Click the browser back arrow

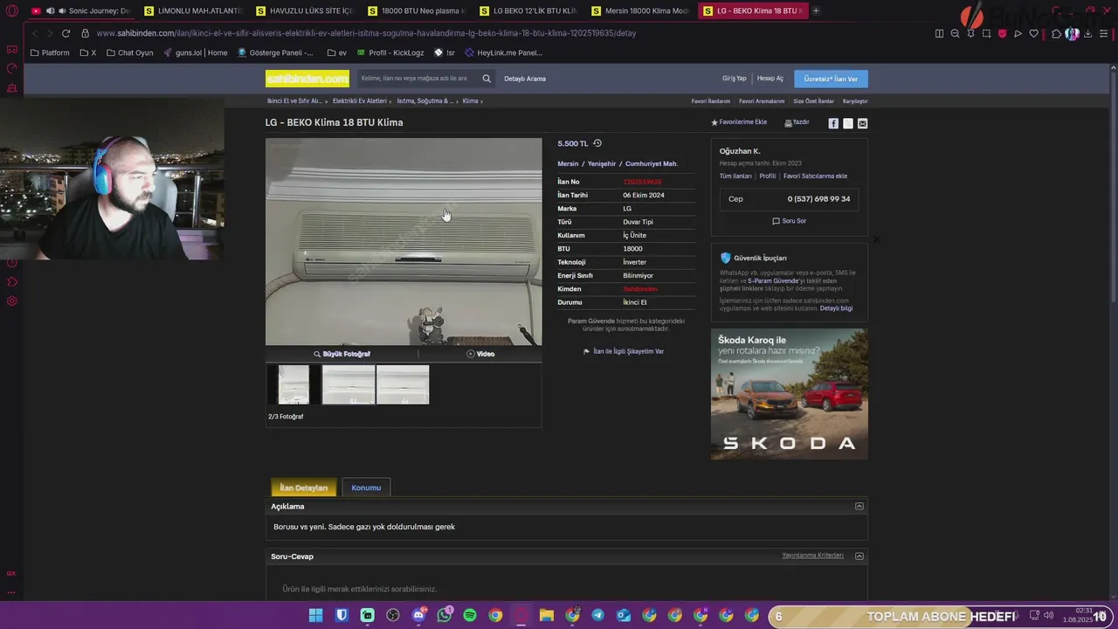point(35,33)
